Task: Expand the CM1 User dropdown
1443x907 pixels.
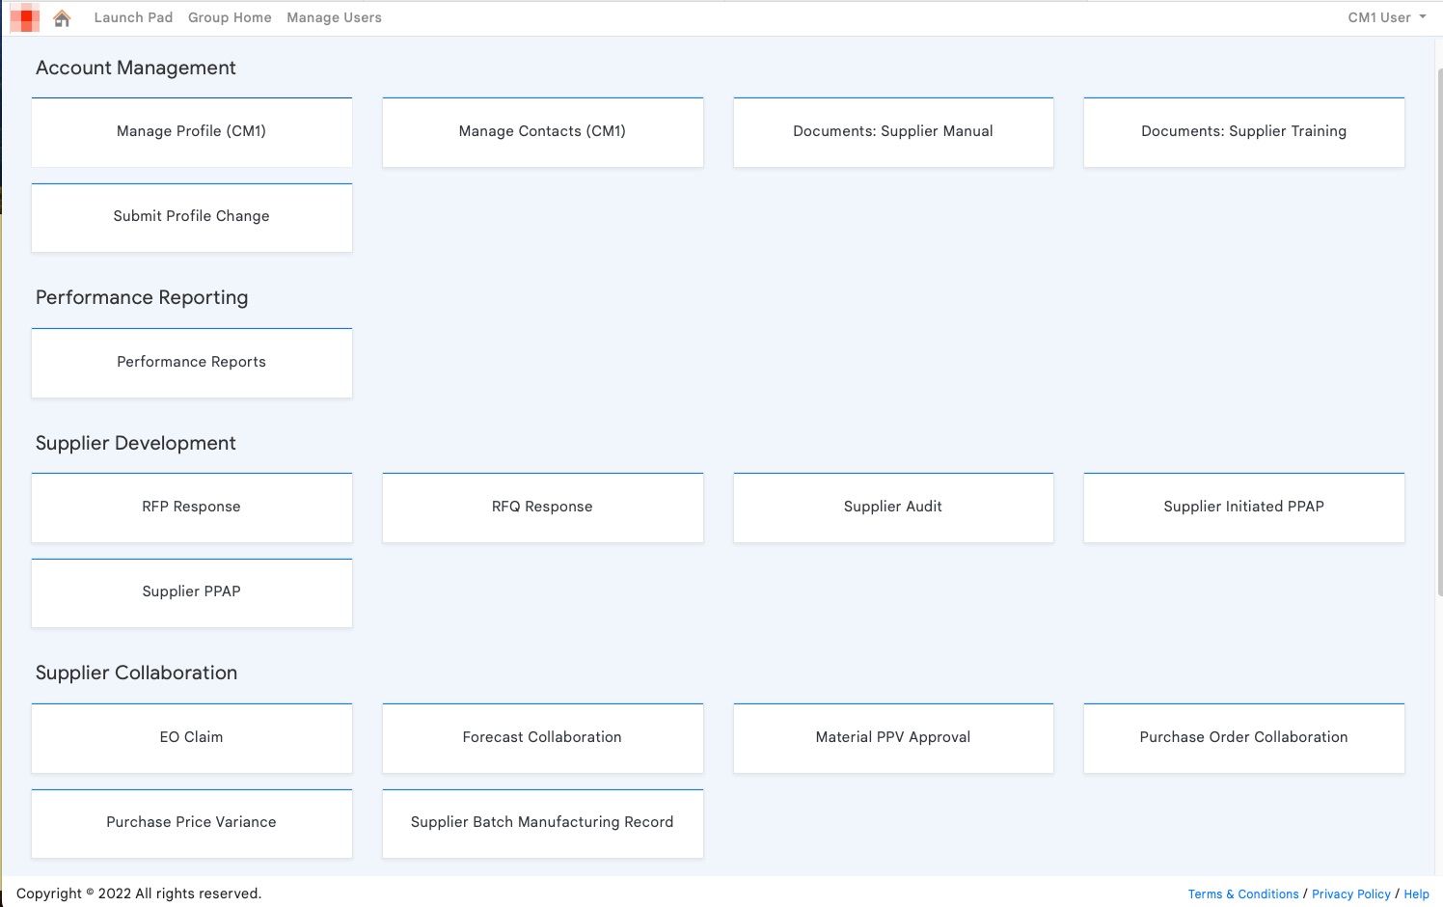Action: click(x=1386, y=17)
